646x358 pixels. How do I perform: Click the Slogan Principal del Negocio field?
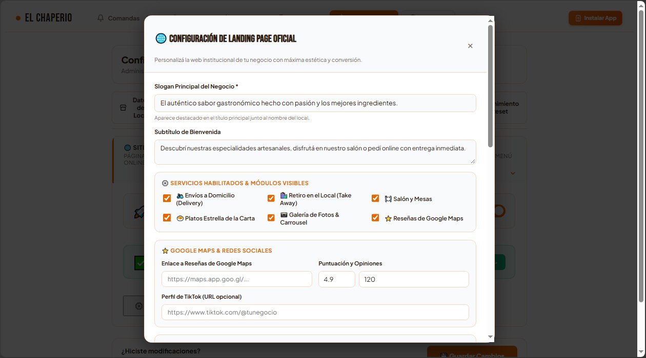[315, 103]
